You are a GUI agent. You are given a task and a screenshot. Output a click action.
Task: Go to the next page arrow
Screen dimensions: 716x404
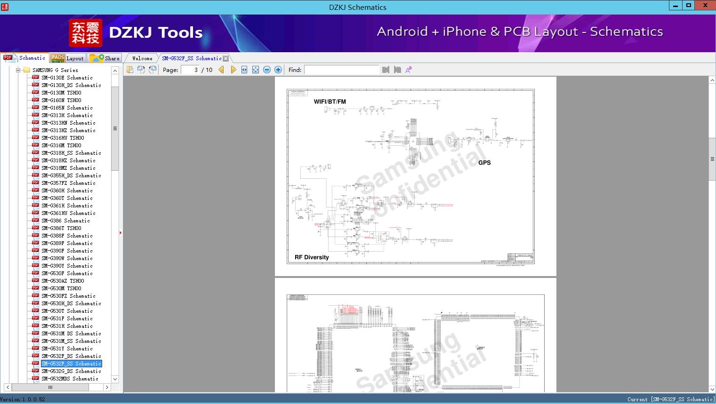click(233, 70)
